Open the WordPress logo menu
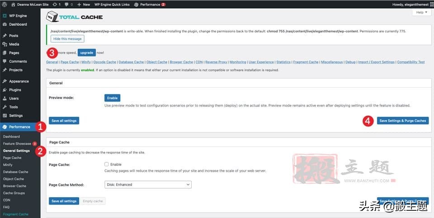Screen dimensions: 434x218 5,5
